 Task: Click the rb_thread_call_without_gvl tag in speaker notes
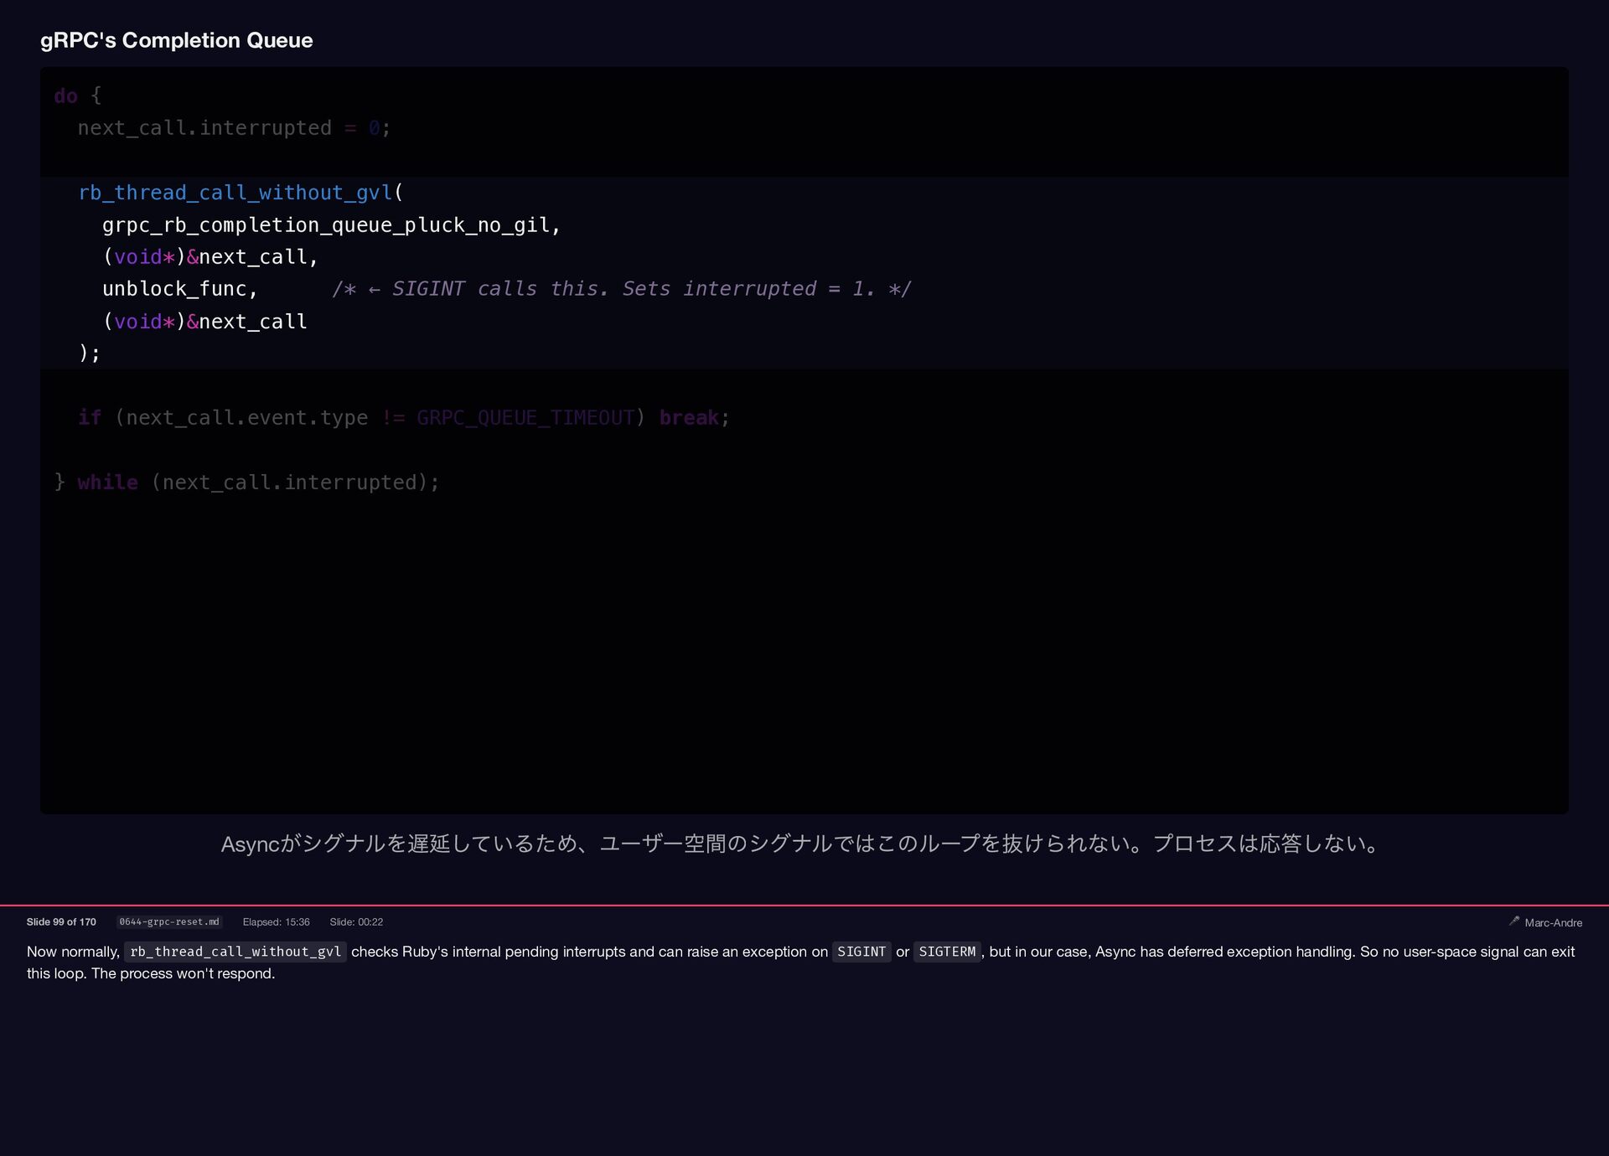point(235,952)
